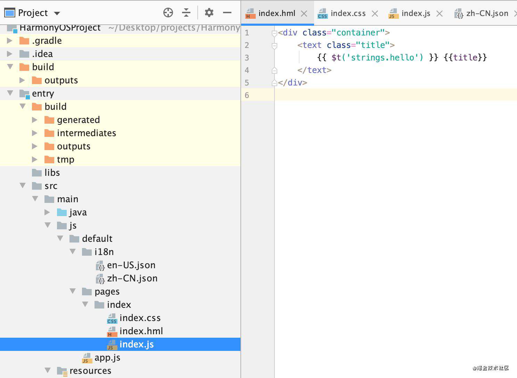The height and width of the screenshot is (378, 517).
Task: Click the generated folder icon
Action: tap(49, 120)
